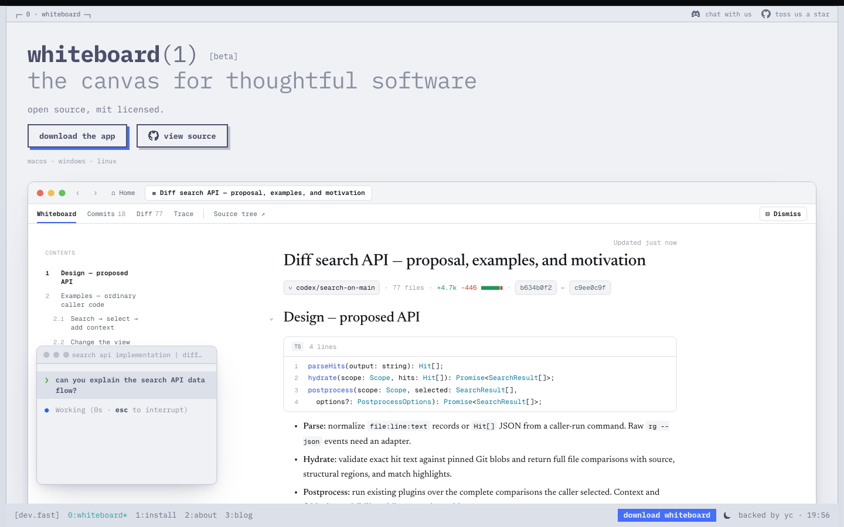Click the backed by yc link

tap(765, 515)
